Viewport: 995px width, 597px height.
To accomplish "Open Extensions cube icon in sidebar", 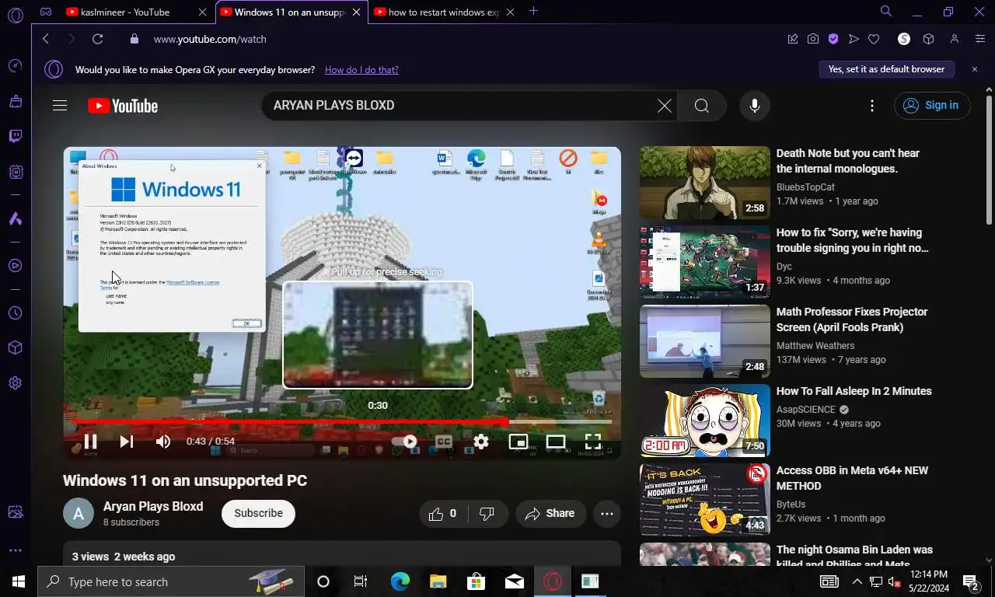I will point(15,347).
